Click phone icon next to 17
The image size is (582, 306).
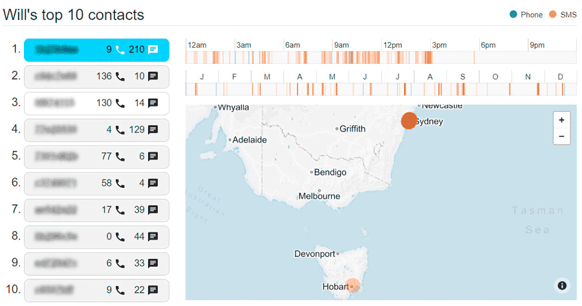click(x=120, y=210)
